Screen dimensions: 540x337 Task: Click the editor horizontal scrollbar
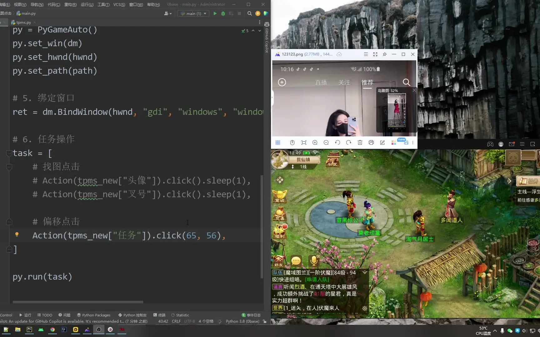[x=78, y=302]
